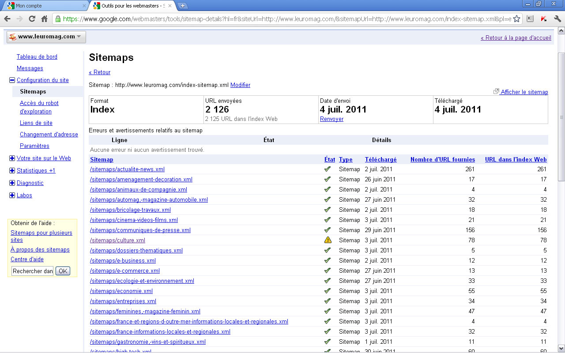The image size is (565, 353).
Task: Expand the Labos section
Action: [12, 195]
